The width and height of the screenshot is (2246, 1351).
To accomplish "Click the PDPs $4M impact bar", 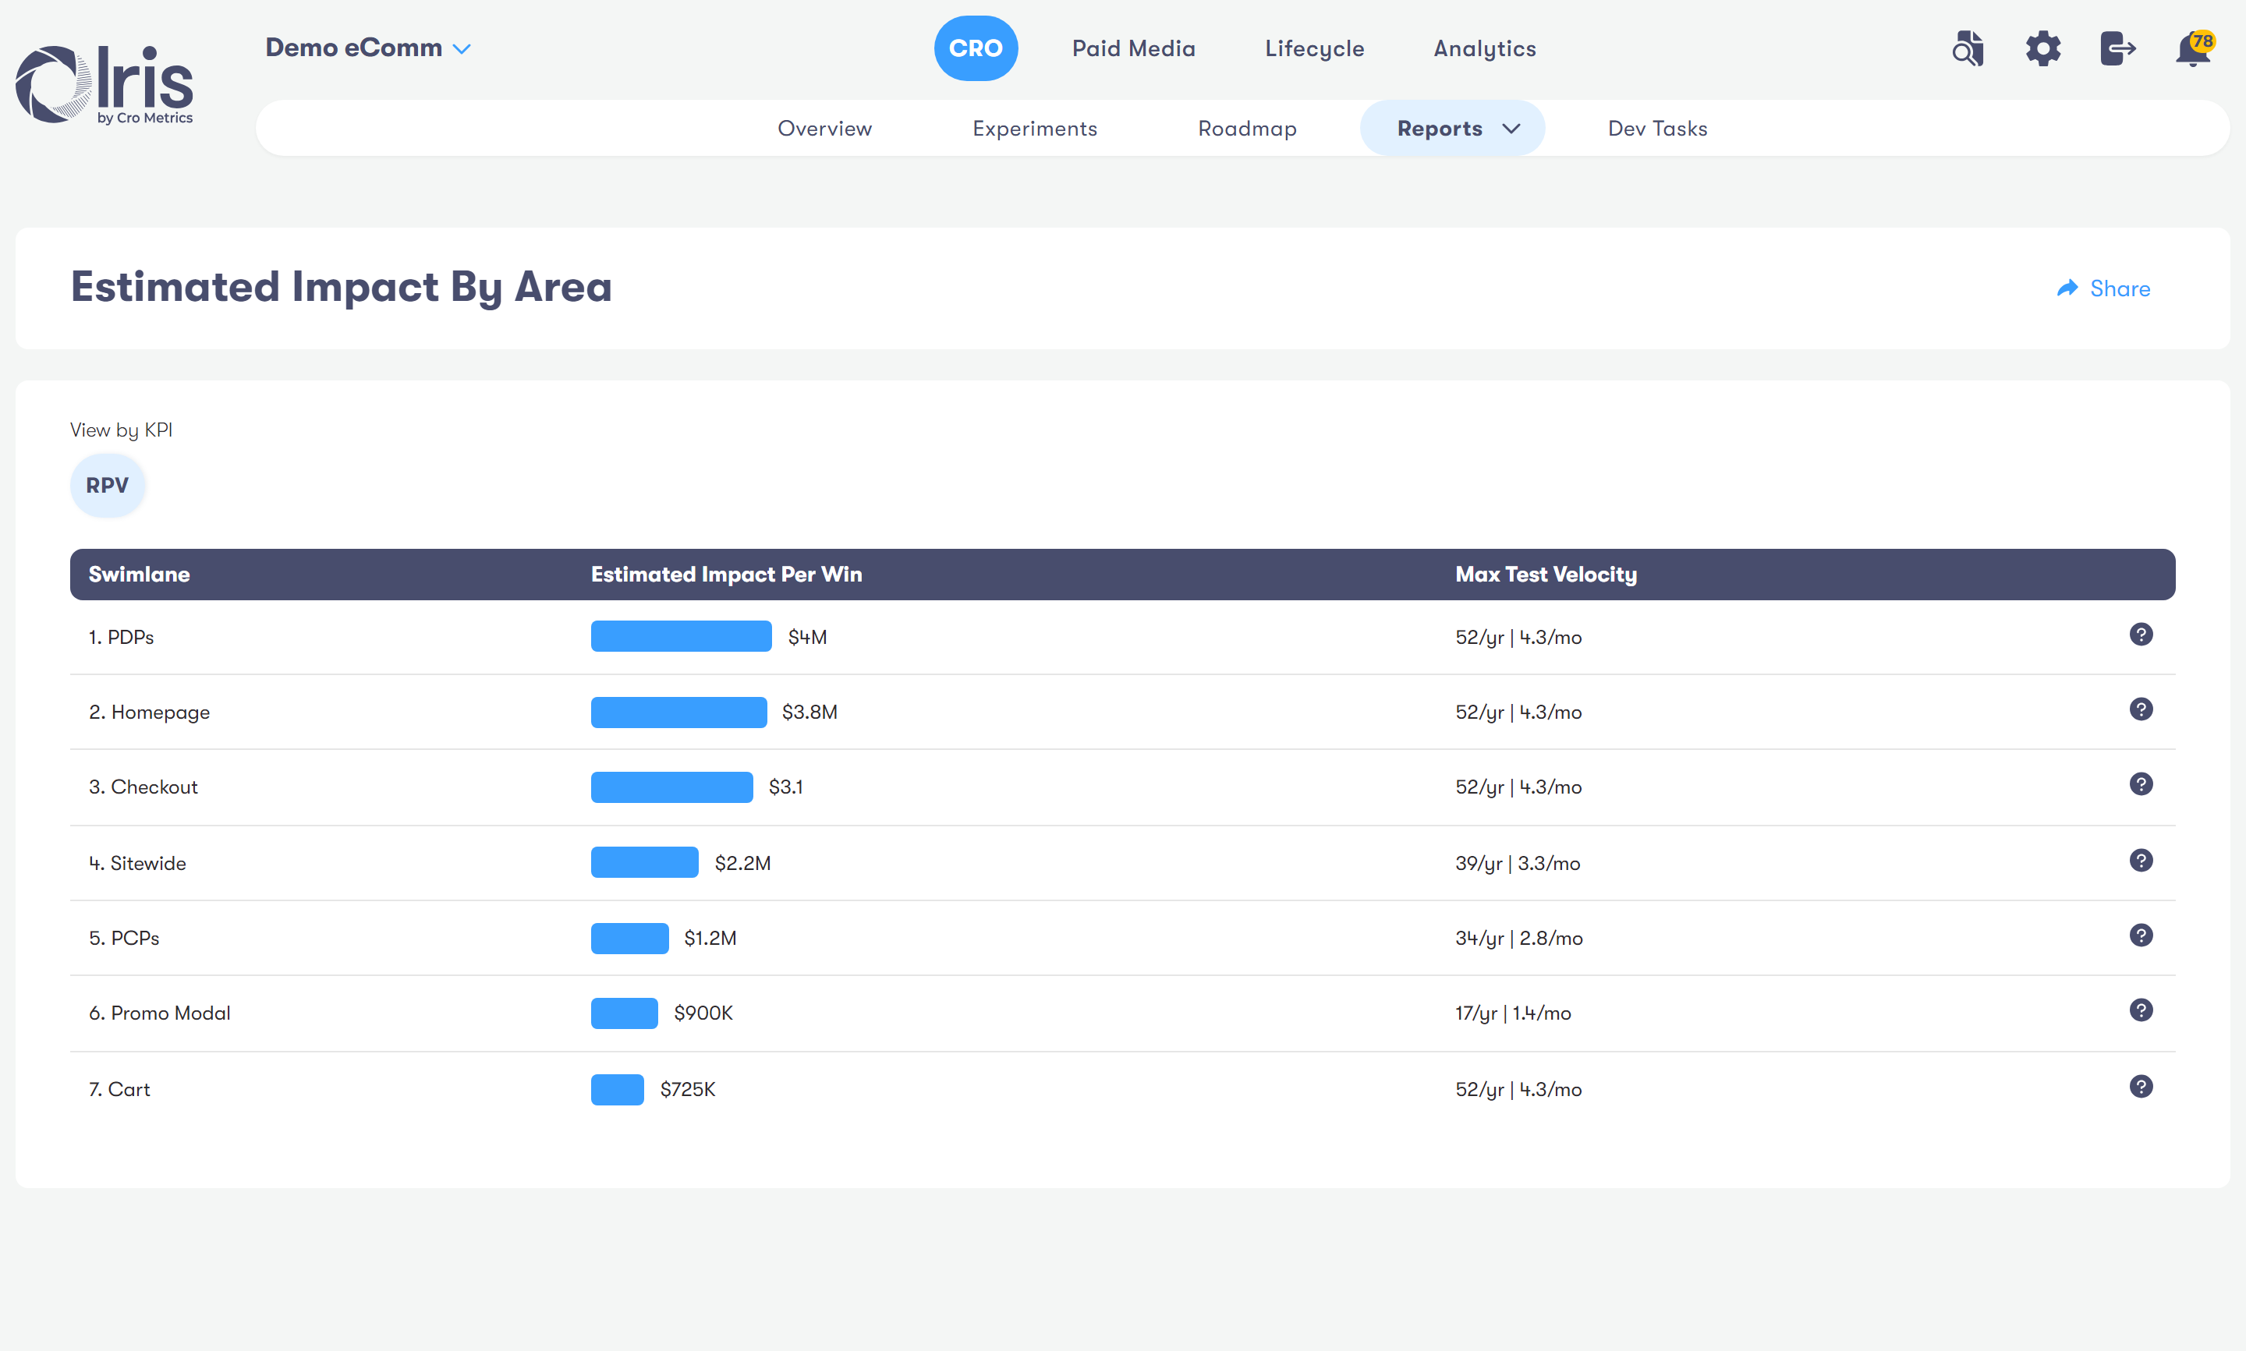I will 681,636.
